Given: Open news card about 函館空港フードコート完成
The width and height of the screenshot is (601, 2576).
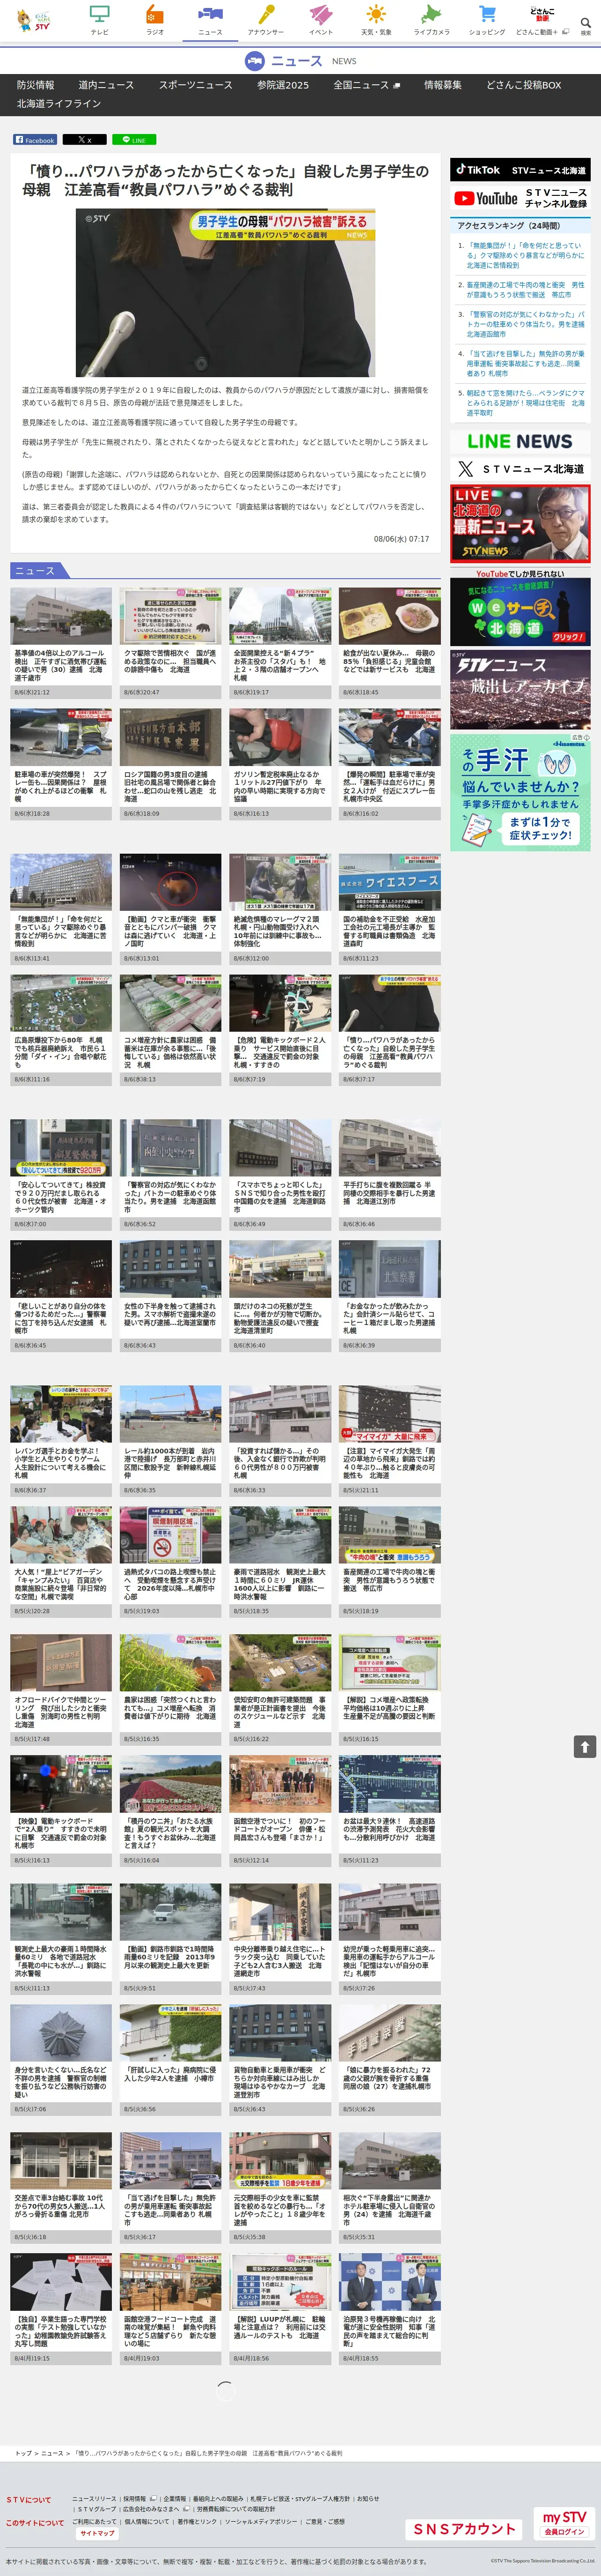Looking at the screenshot, I should pos(171,2308).
